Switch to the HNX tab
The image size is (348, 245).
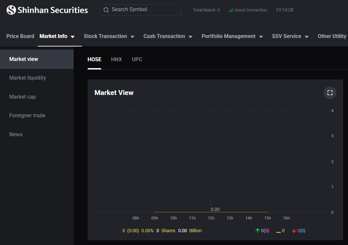coord(117,59)
